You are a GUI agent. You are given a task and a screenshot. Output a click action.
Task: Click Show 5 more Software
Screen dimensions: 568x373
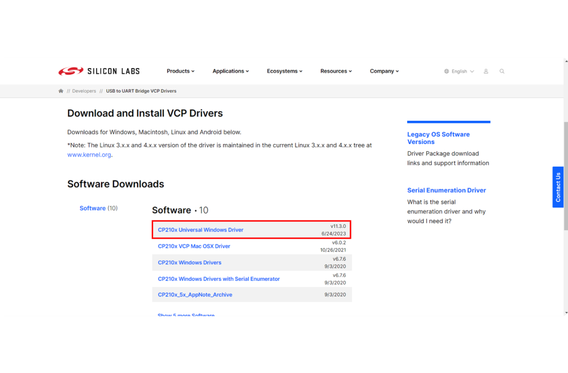pos(186,314)
